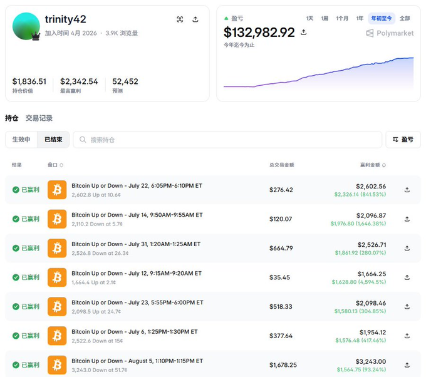Share the July 6 1:25PM position
Viewport: 426px width, 377px height.
(407, 336)
